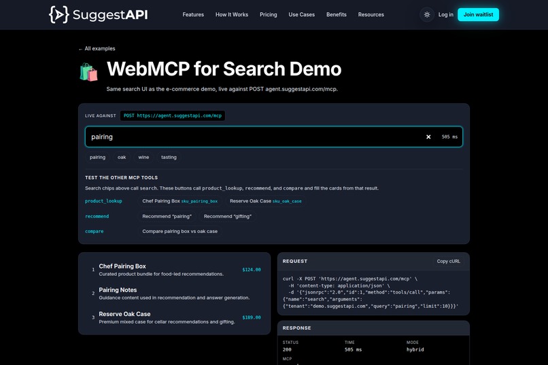Go to the Pricing page
This screenshot has width=548, height=365.
coord(269,15)
